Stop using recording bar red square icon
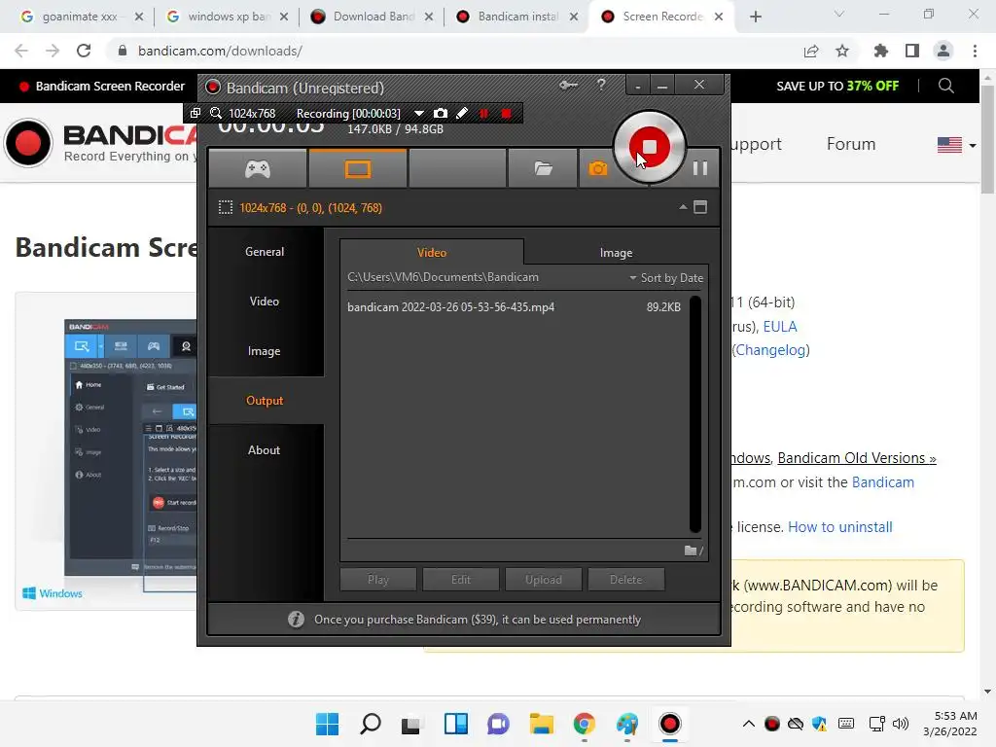The image size is (996, 747). click(506, 113)
